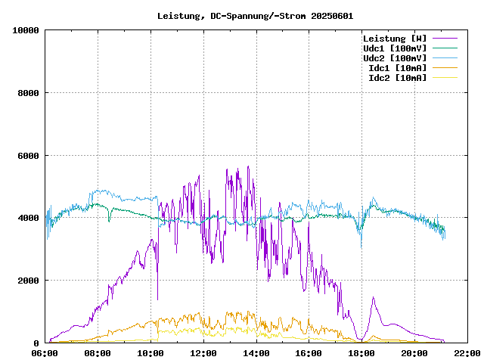Select the 'Udc2 [100mV]' legend label
Screen dimensions: 484x363
[394, 58]
